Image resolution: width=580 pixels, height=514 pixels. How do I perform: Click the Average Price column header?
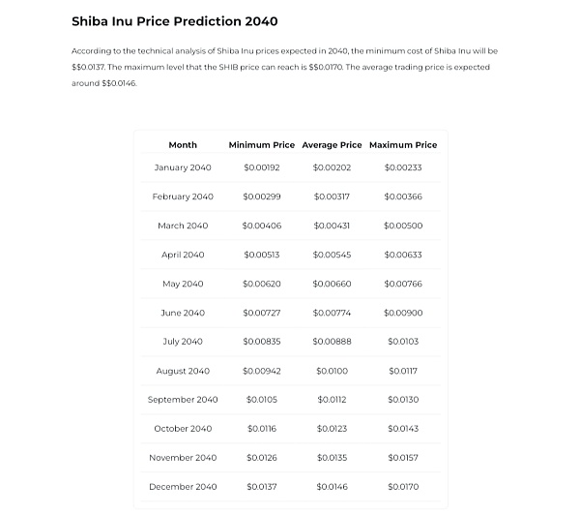[x=332, y=144]
